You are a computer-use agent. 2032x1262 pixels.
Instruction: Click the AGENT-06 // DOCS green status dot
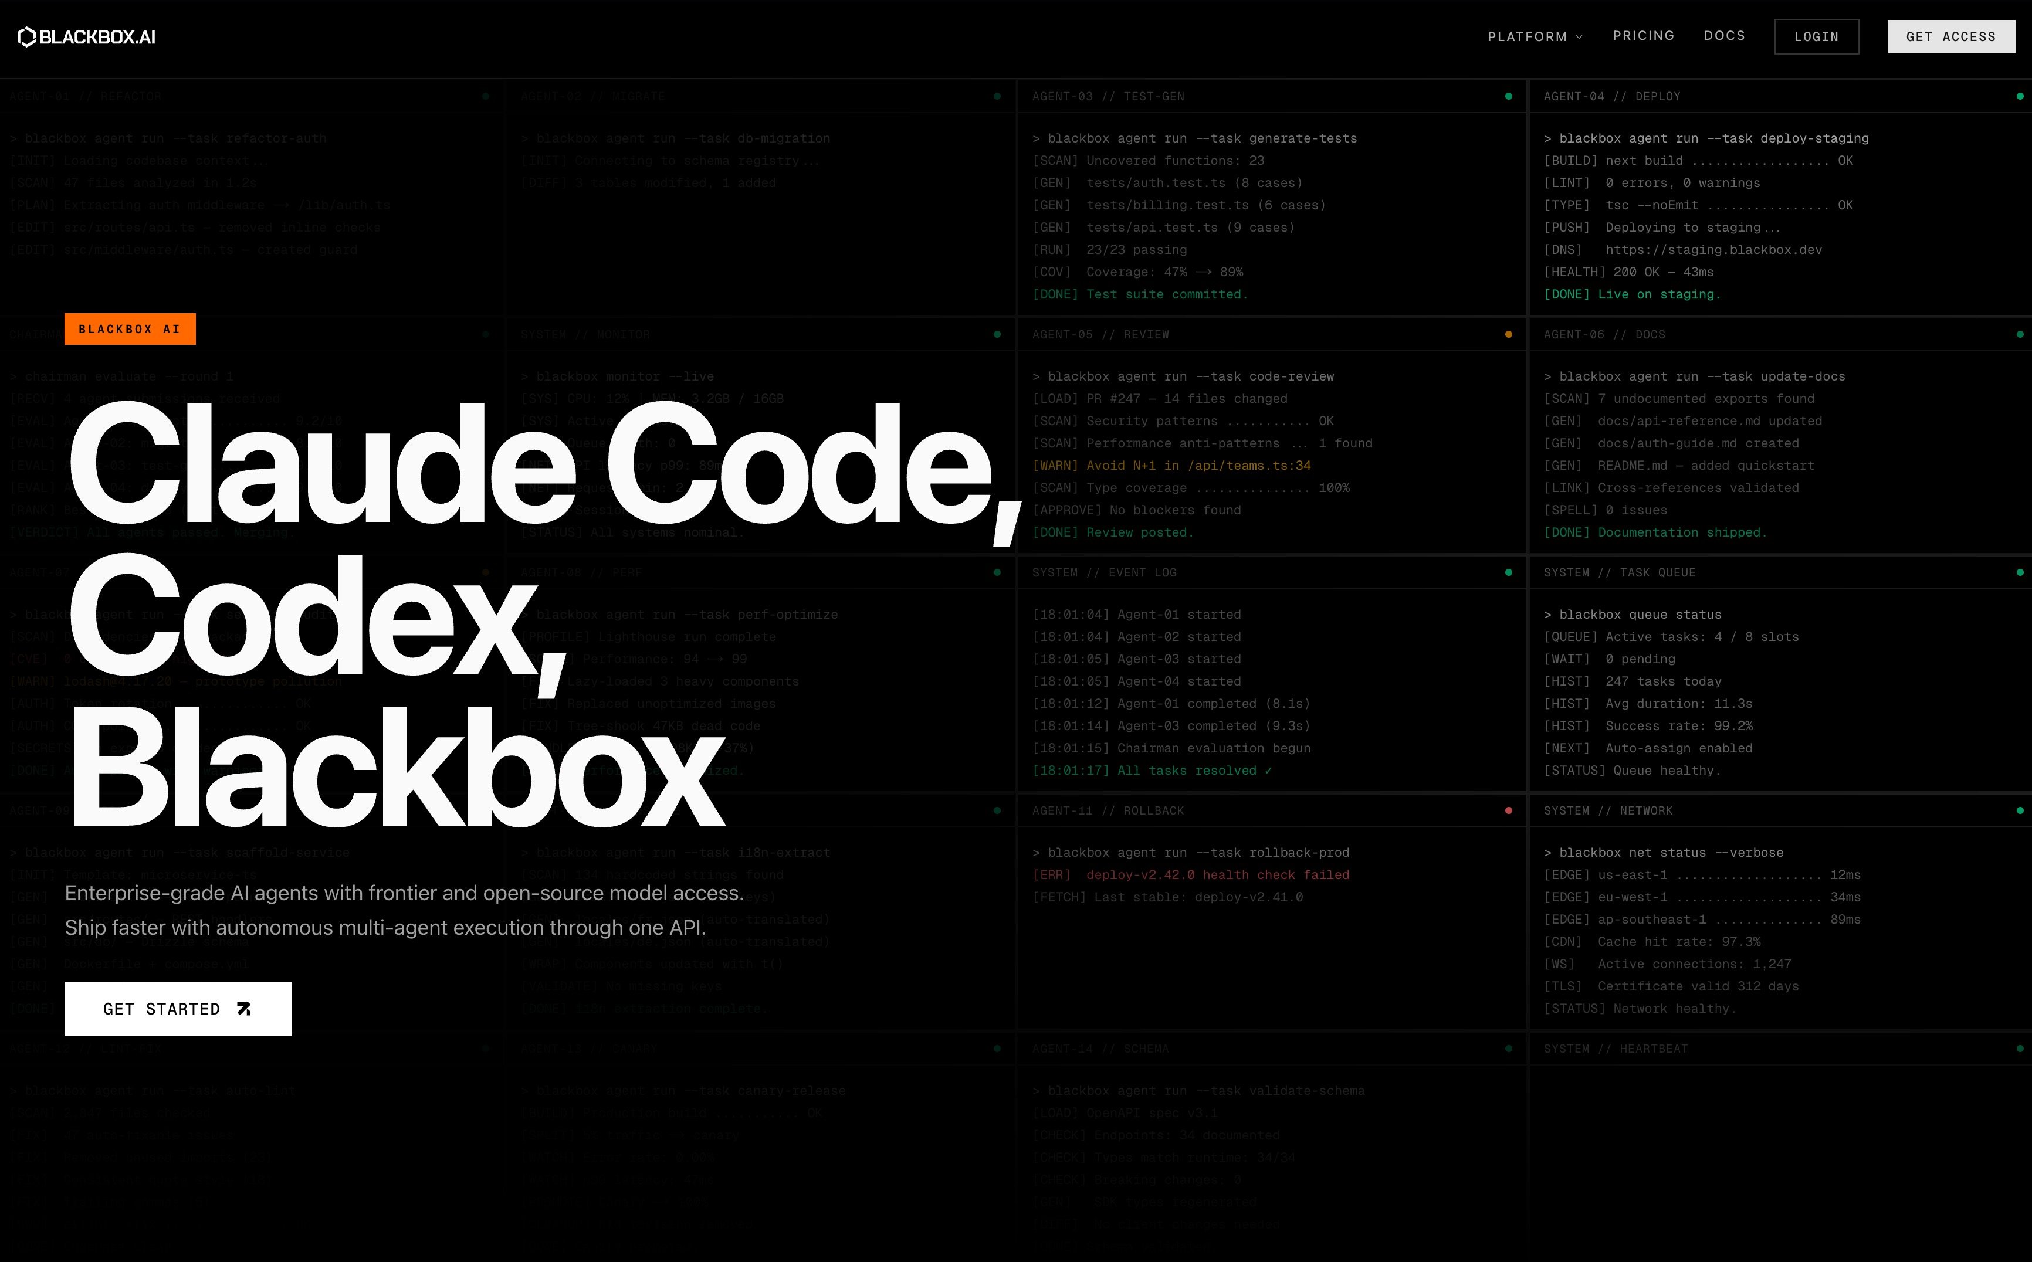coord(2020,334)
